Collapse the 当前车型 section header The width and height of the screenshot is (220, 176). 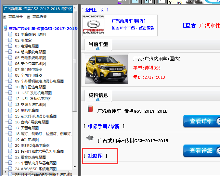pyautogui.click(x=98, y=45)
